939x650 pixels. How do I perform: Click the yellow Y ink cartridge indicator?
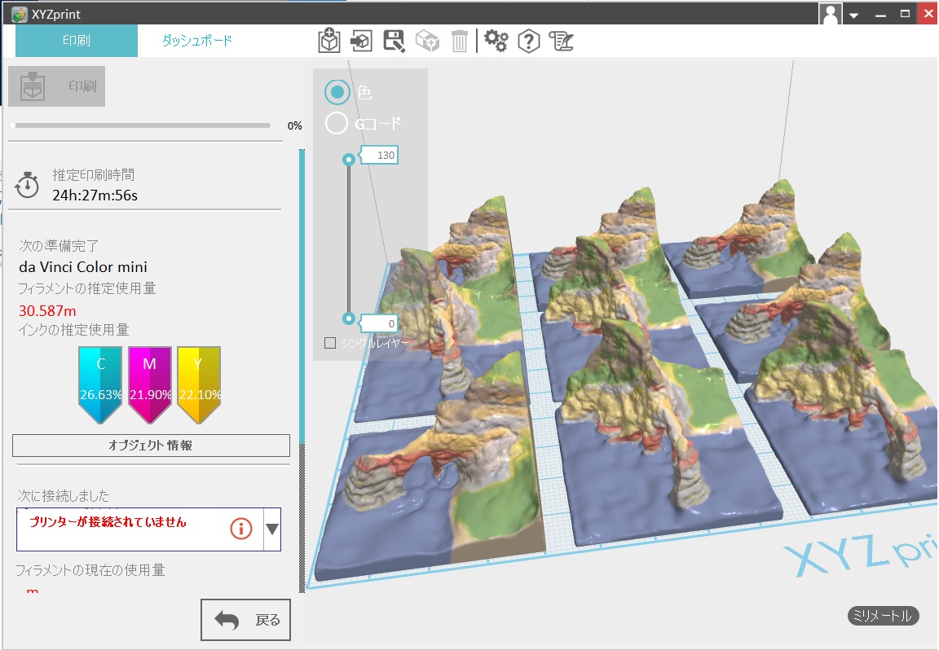click(x=200, y=384)
